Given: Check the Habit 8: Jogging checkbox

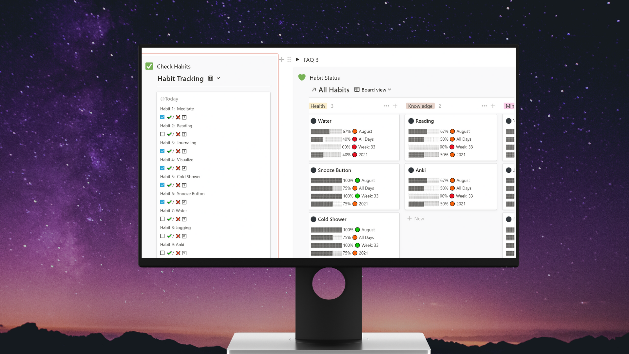Looking at the screenshot, I should click(162, 236).
